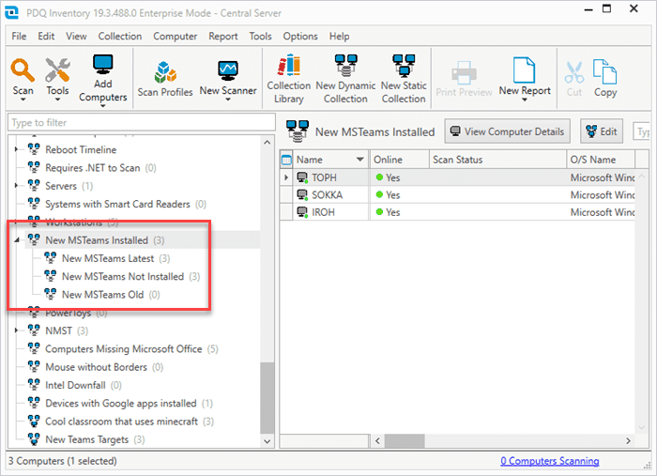Expand the NMST tree node
The height and width of the screenshot is (476, 657).
click(x=16, y=330)
